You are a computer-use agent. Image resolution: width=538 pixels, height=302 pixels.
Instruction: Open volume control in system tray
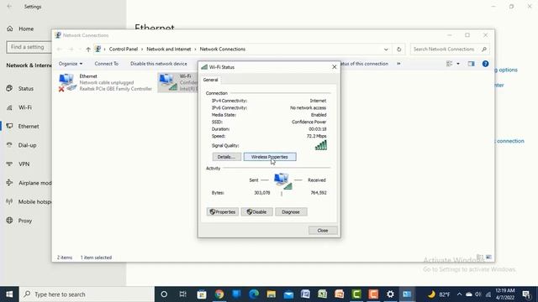(478, 294)
